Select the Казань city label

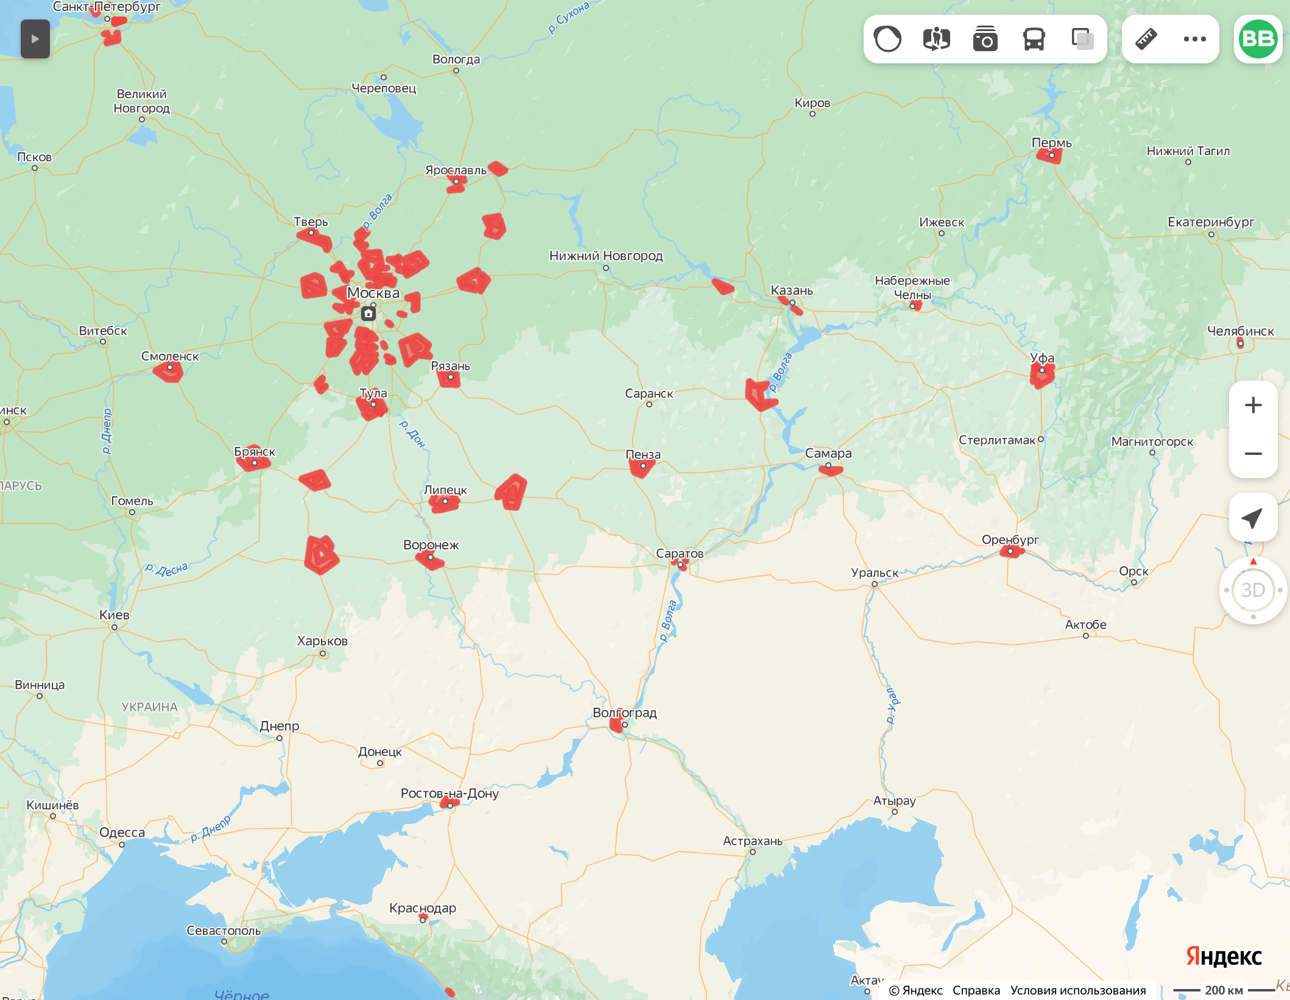tap(791, 290)
